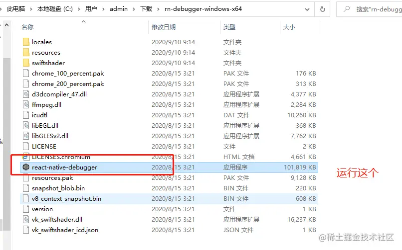Navigate to 下载 breadcrumb
This screenshot has width=402, height=250.
146,9
